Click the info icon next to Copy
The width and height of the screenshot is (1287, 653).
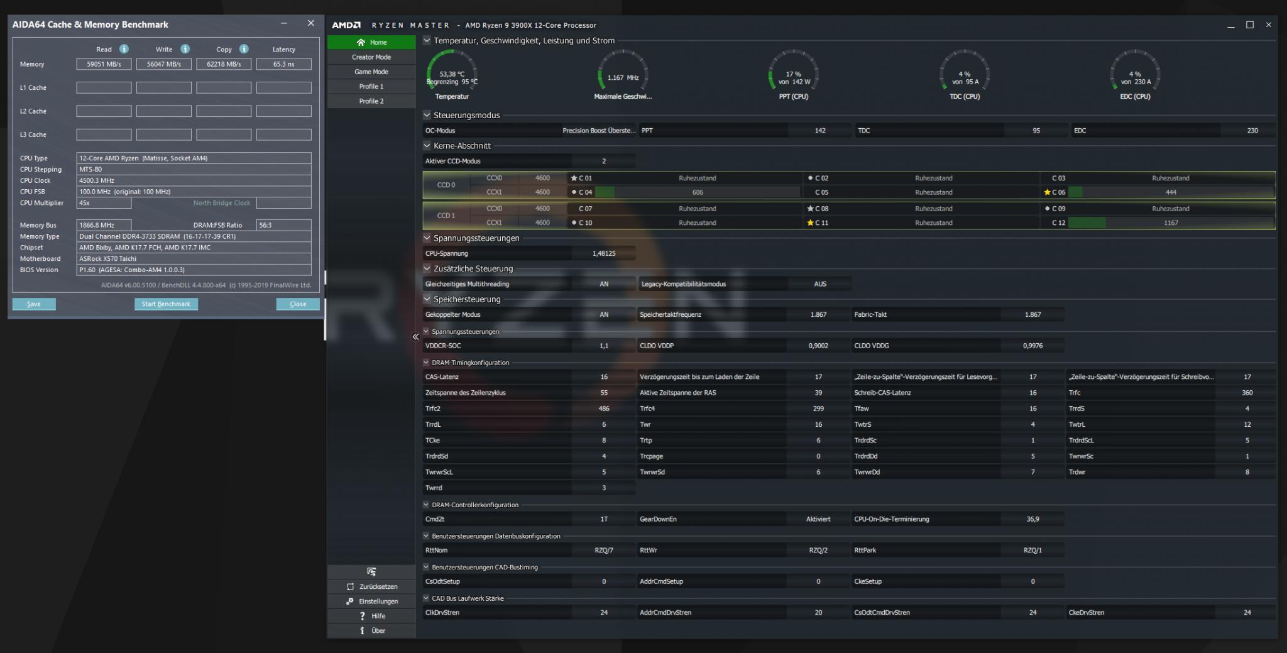(x=244, y=49)
